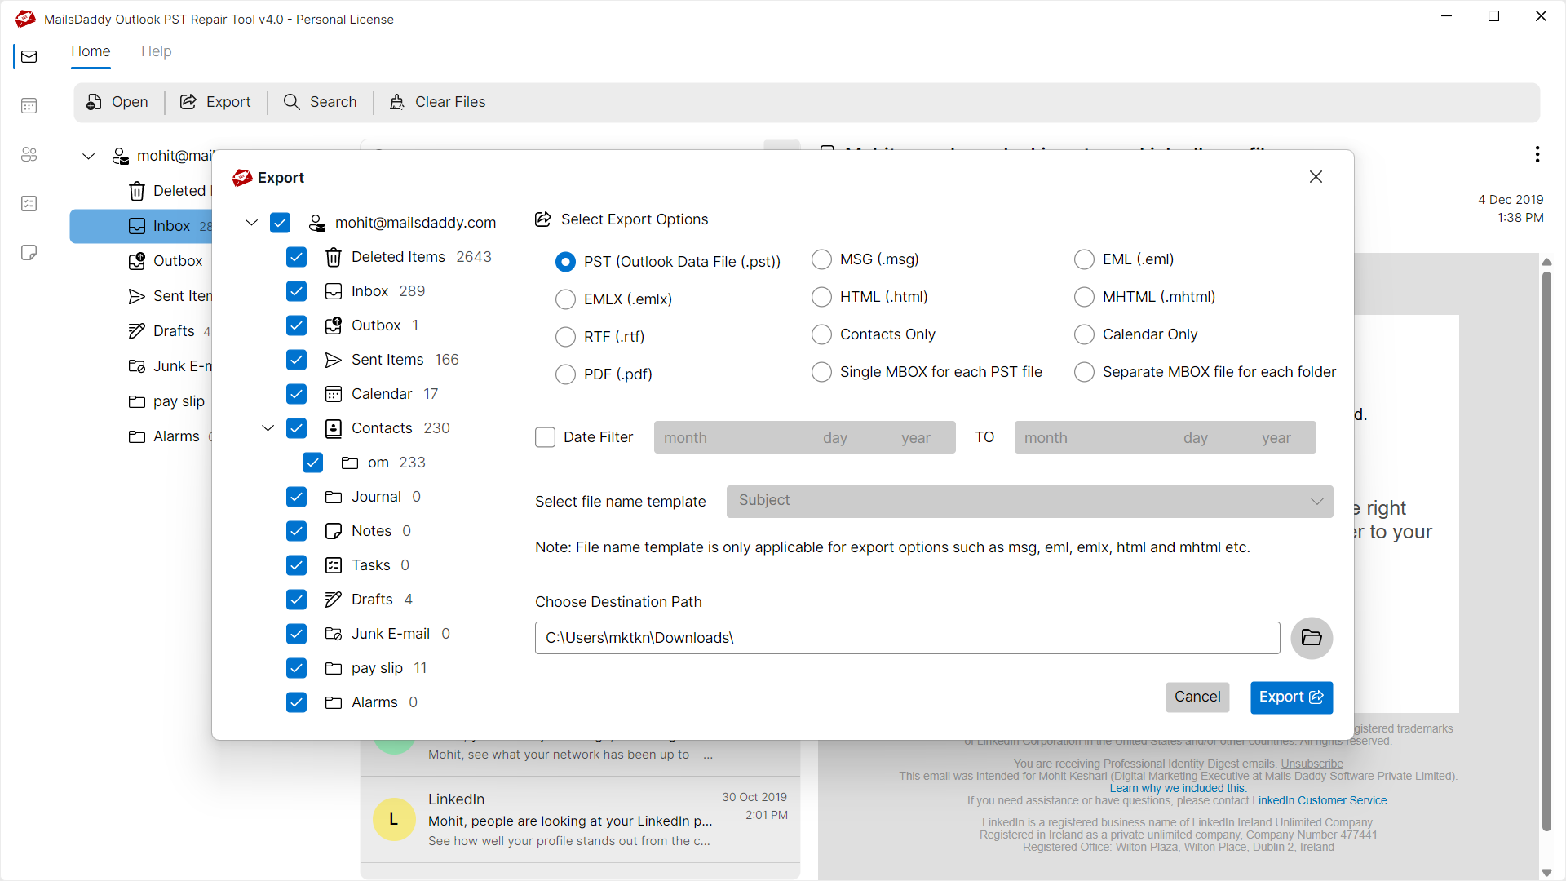Uncheck the Deleted Items checkbox
1566x881 pixels.
tap(296, 257)
